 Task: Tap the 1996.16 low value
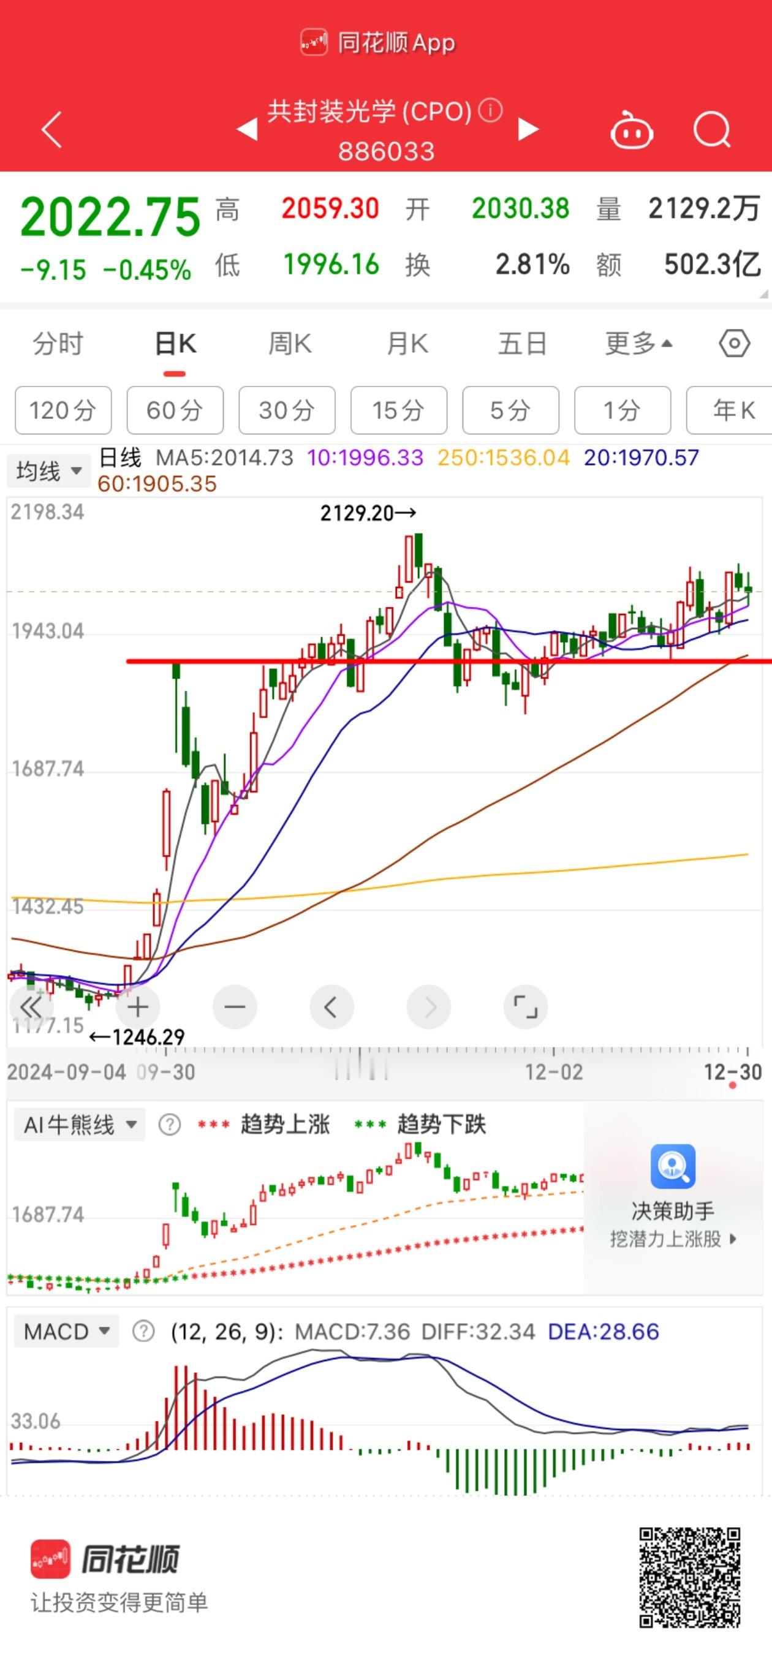coord(331,264)
